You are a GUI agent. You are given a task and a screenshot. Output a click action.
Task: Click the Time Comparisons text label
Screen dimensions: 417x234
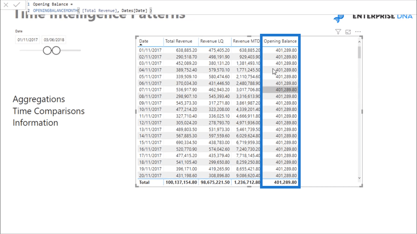click(49, 111)
